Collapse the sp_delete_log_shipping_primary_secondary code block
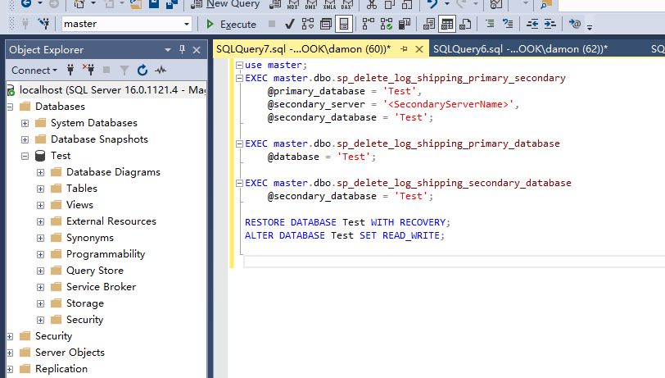 [239, 78]
